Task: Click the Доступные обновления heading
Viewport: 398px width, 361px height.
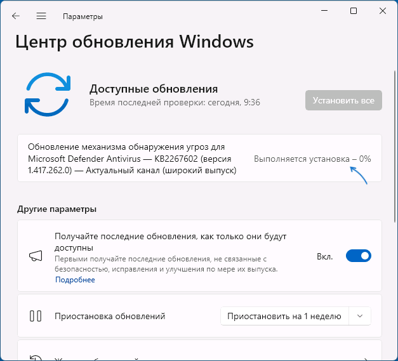Action: (154, 89)
